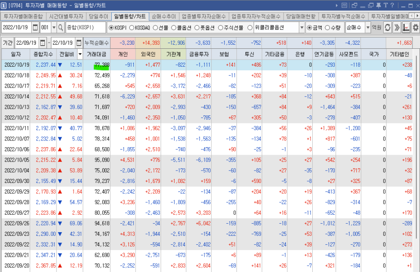Viewport: 420px width, 272px height.
Task: Click the flat bar icon between title bar window icons
Action: 363,7
